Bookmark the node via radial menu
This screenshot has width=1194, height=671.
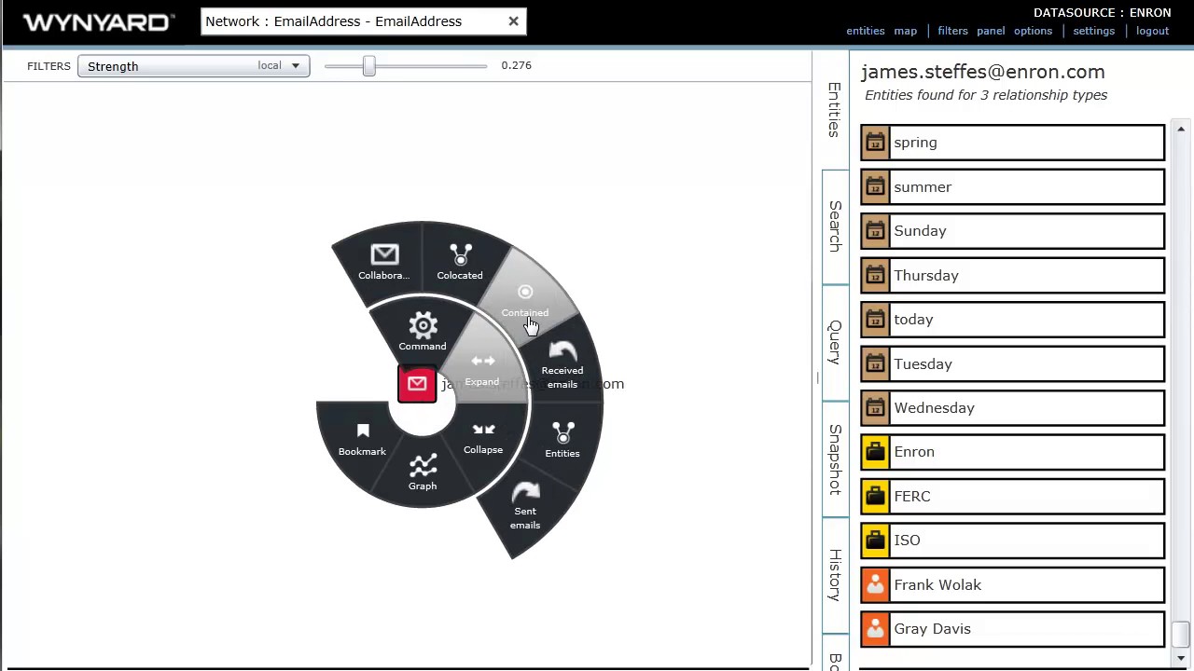tap(362, 439)
